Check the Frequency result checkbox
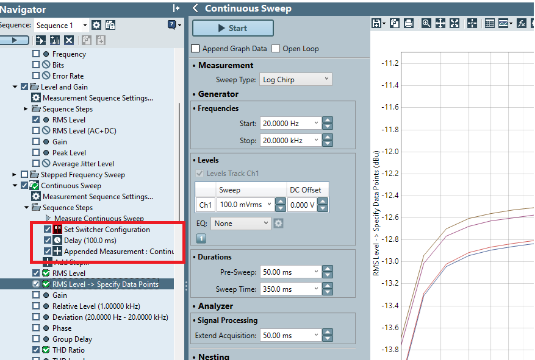Image resolution: width=535 pixels, height=360 pixels. tap(36, 54)
